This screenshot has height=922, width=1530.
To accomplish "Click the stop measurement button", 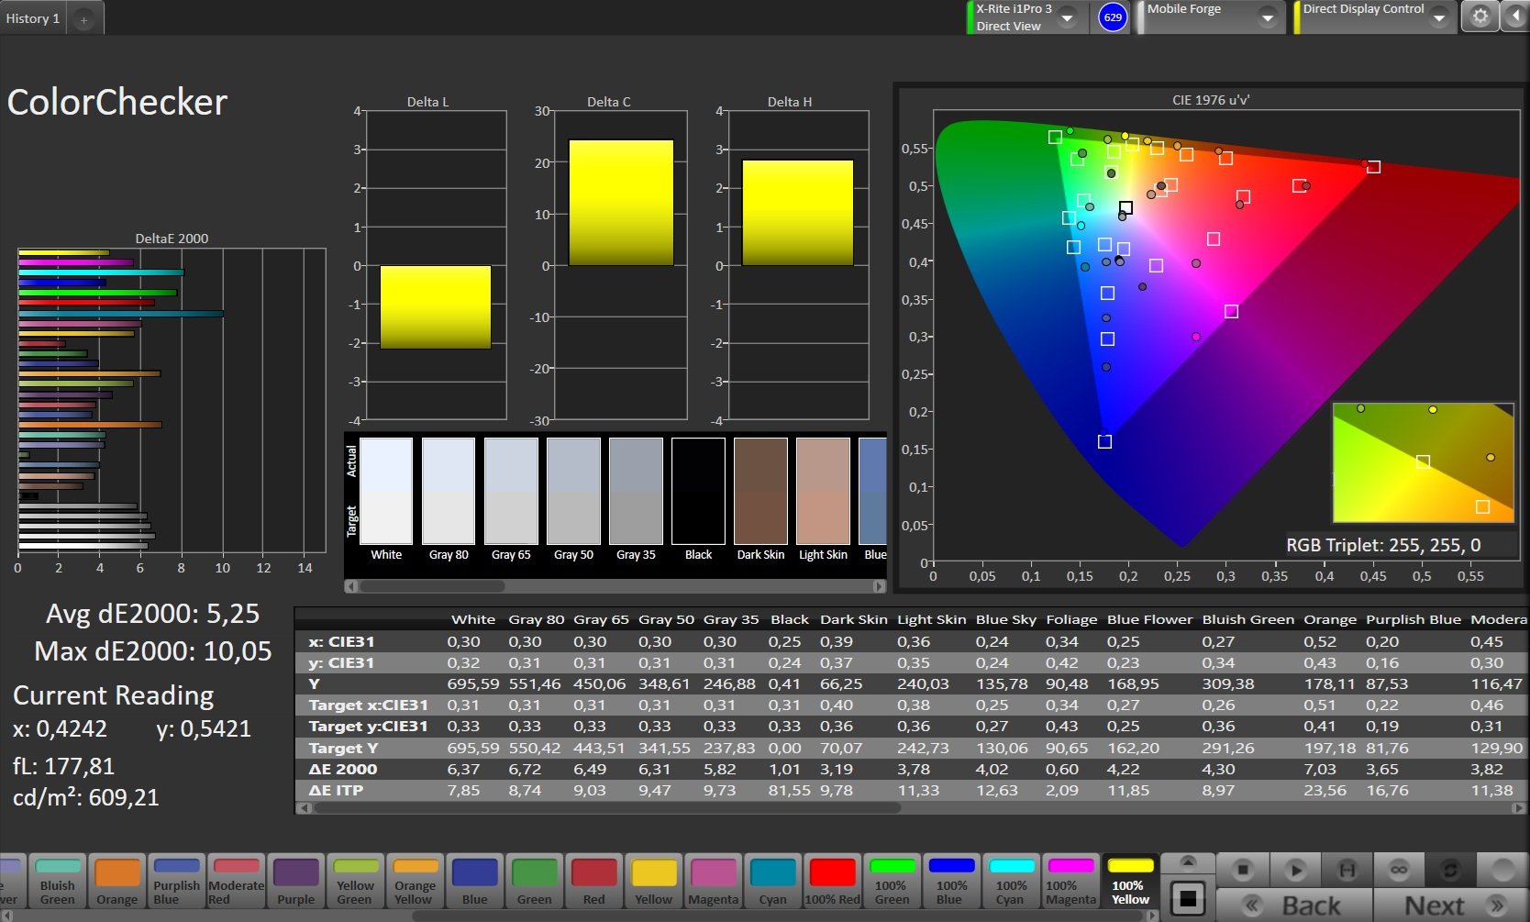I will pos(1243,869).
